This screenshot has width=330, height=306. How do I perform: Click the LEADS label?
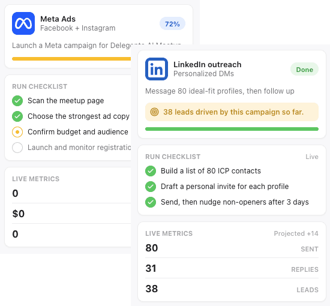point(307,290)
